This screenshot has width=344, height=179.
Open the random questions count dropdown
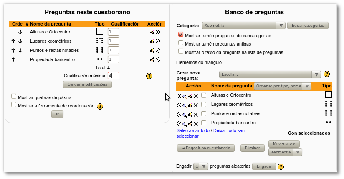[x=201, y=166]
